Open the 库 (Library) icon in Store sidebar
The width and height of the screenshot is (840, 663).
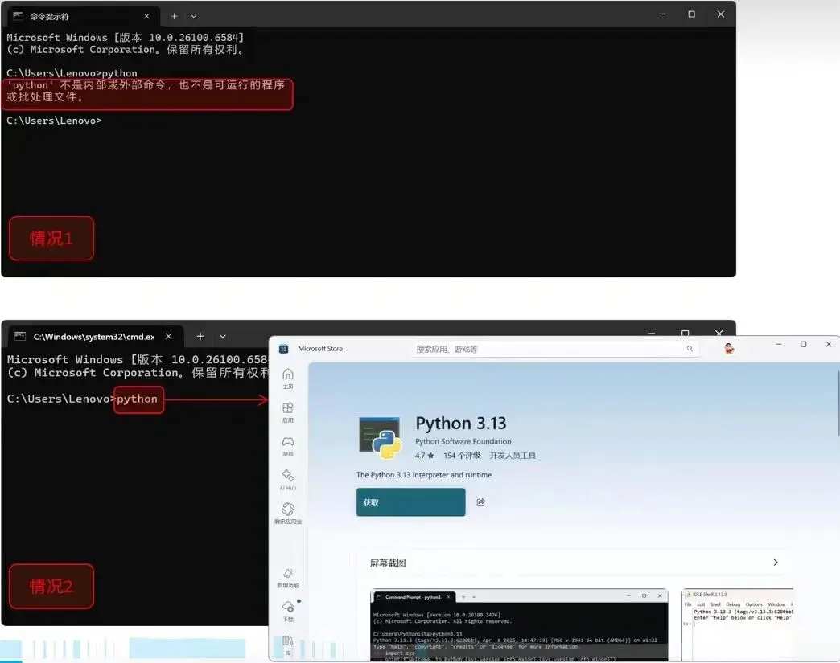(288, 644)
